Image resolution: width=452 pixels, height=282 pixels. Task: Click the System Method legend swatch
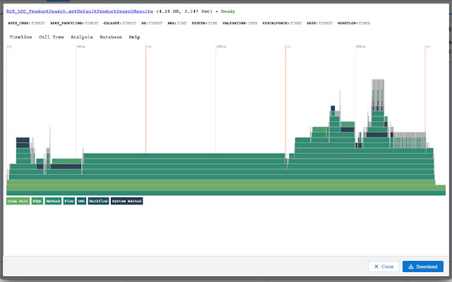click(127, 201)
